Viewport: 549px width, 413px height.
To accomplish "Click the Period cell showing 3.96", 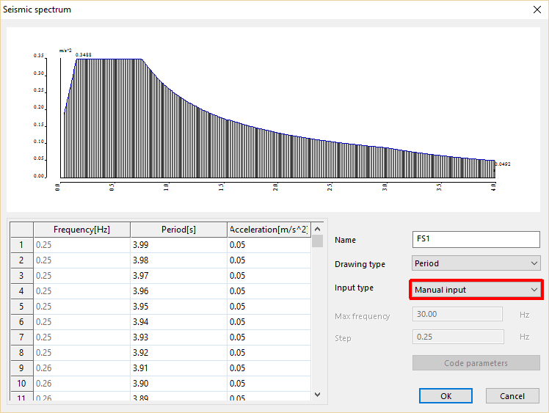I will click(178, 291).
